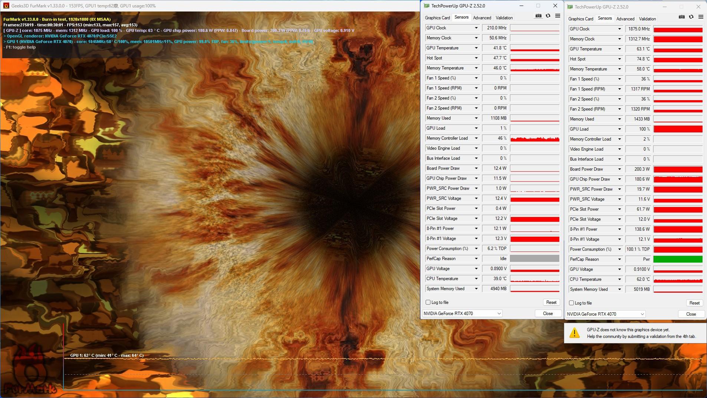
Task: Click GPU Clock 1875.0 MHz value in right GPU-Z
Action: 638,29
